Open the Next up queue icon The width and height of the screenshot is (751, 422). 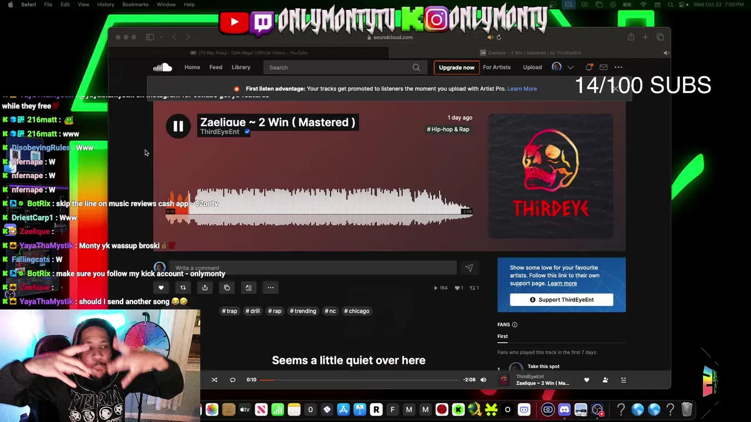click(623, 380)
